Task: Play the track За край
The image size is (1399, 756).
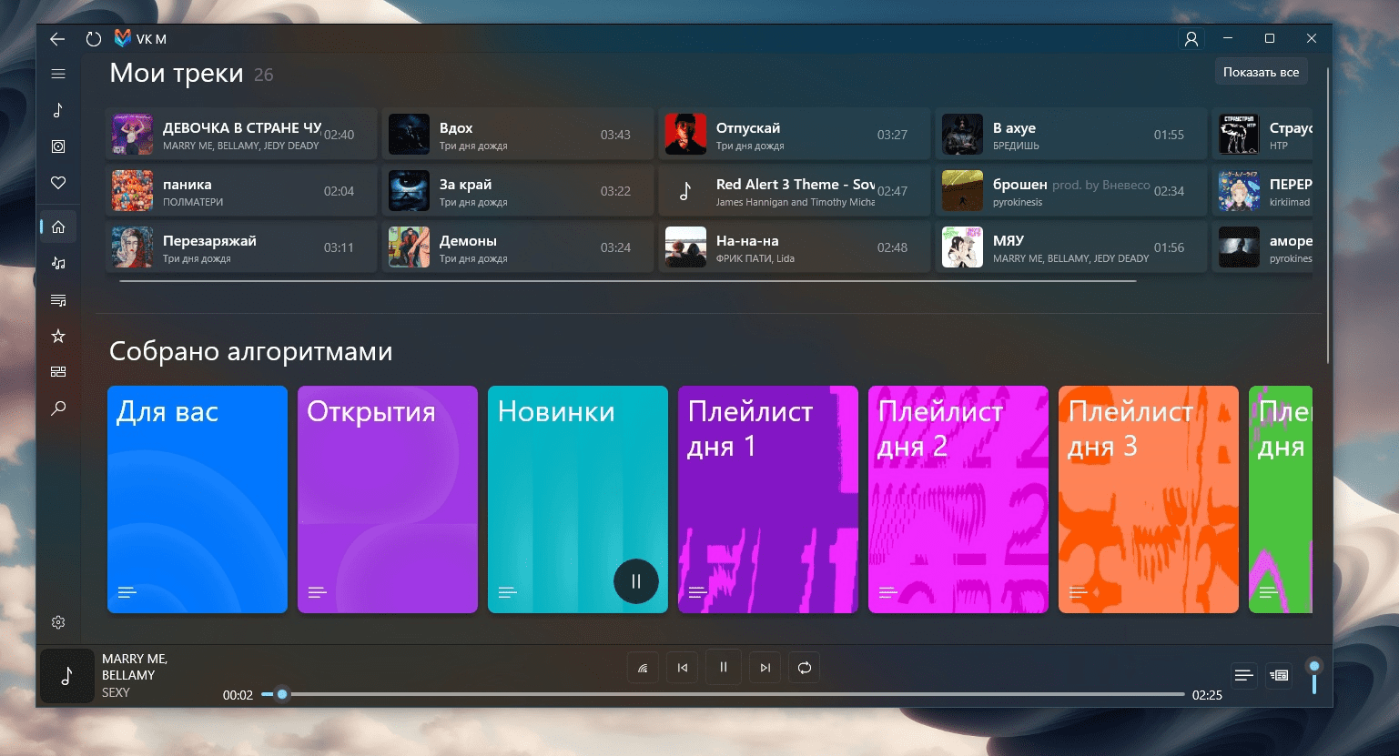Action: (x=518, y=191)
